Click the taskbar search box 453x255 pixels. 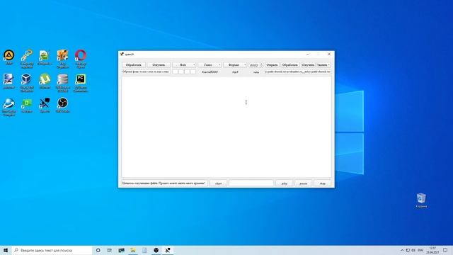coord(52,250)
